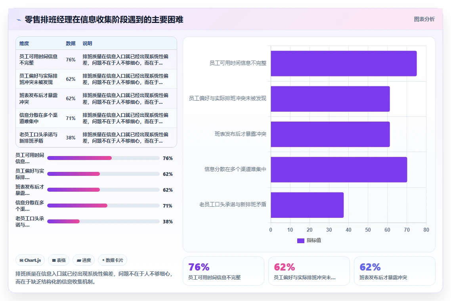Screen dimensions: 451x301
Task: Click progress label 老员工口头承诺与...
Action: point(30,221)
